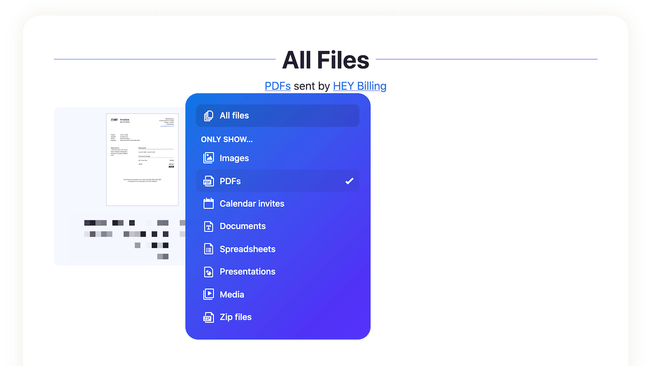The height and width of the screenshot is (366, 652).
Task: Filter to show only Images
Action: (x=278, y=158)
